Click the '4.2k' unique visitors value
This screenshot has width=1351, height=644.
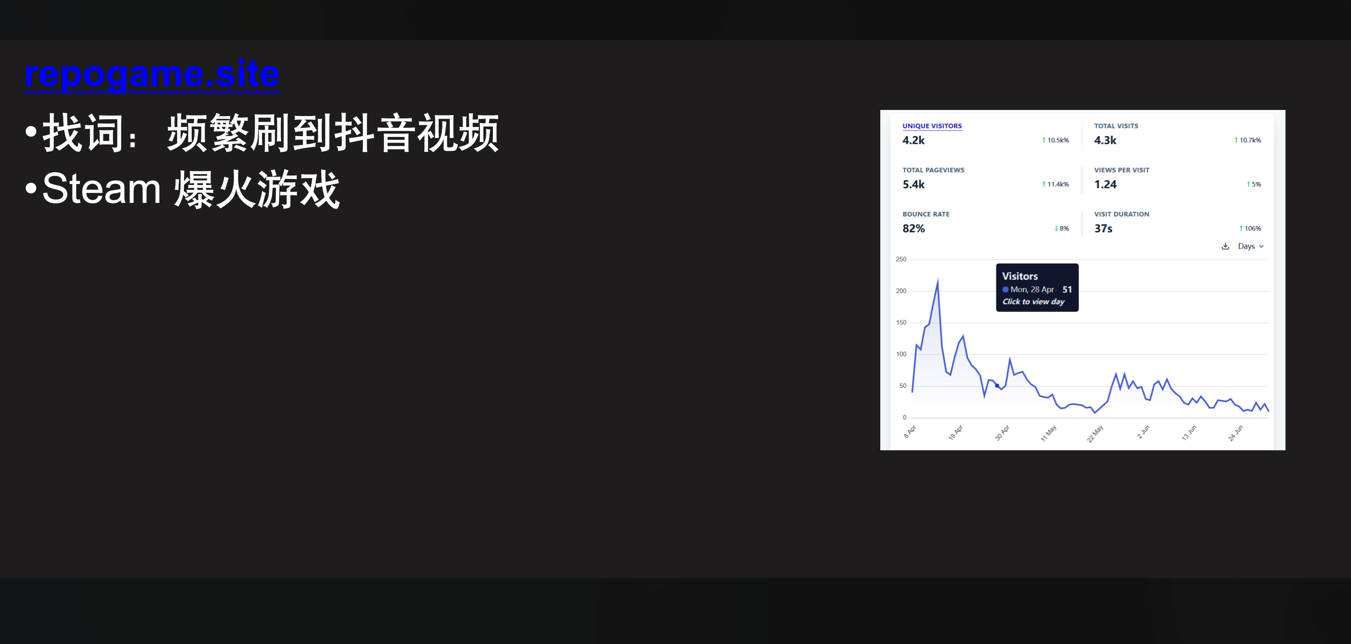point(913,140)
